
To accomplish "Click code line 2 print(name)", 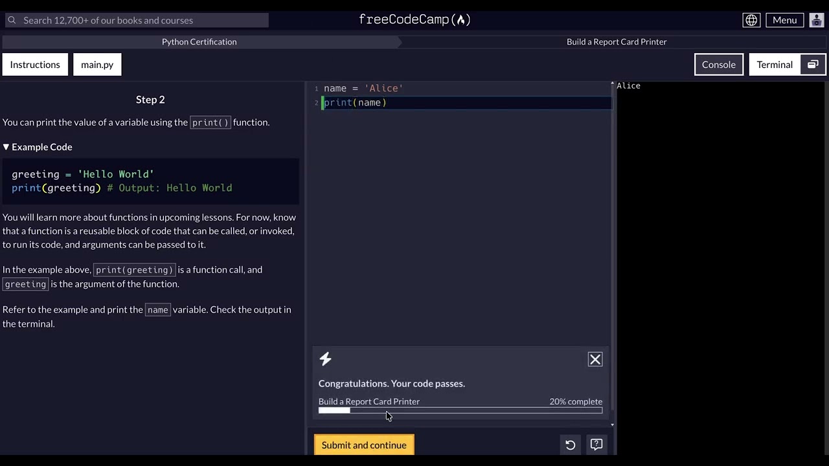I will [355, 102].
